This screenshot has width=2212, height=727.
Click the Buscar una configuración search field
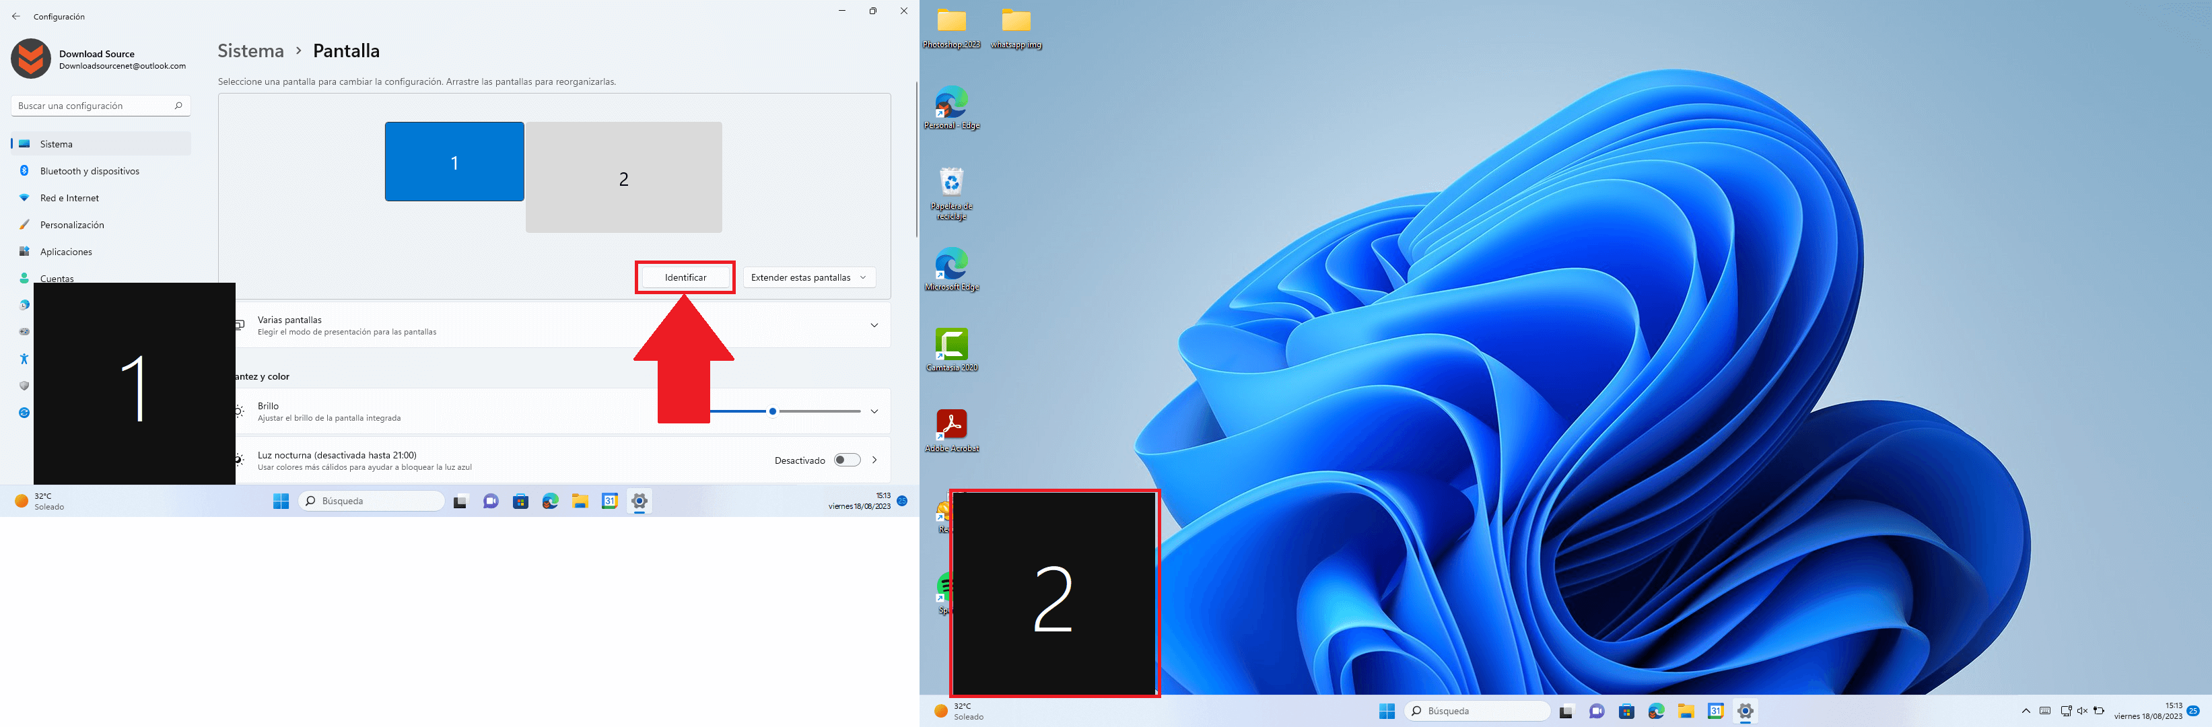tap(100, 106)
